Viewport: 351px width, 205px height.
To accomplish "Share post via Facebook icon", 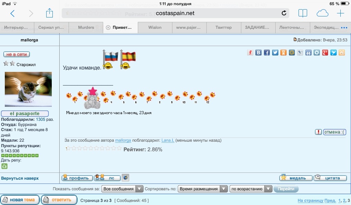I will [267, 53].
